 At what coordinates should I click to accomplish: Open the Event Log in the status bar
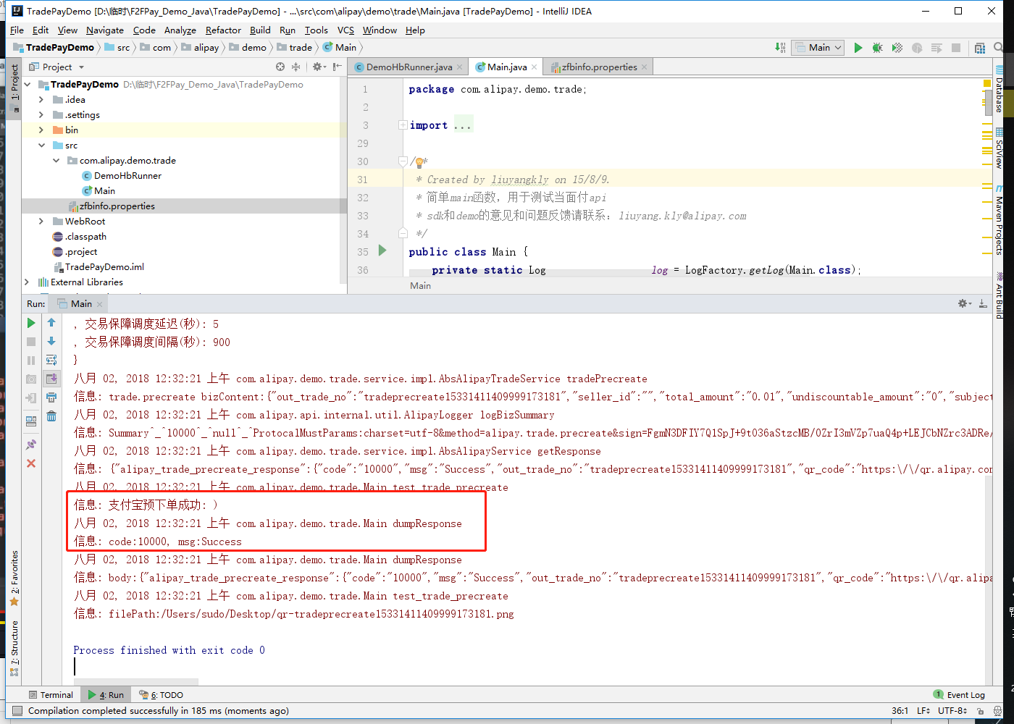959,695
